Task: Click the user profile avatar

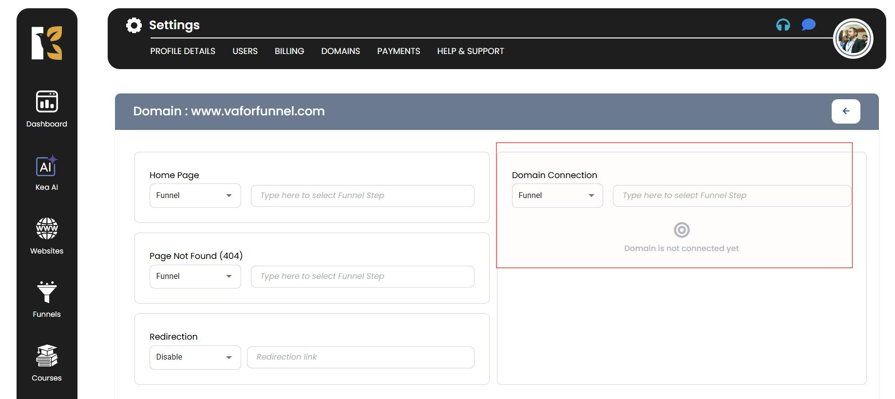Action: click(853, 39)
